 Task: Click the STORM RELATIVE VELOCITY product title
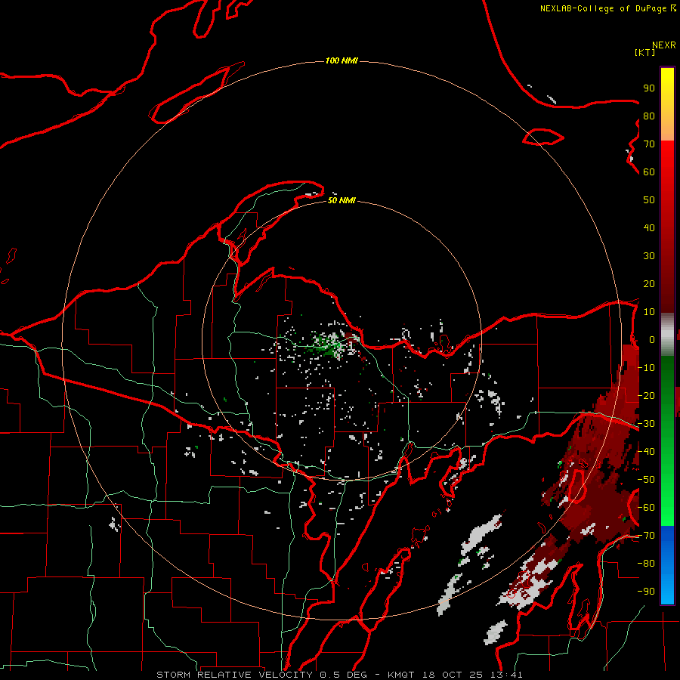pyautogui.click(x=234, y=675)
